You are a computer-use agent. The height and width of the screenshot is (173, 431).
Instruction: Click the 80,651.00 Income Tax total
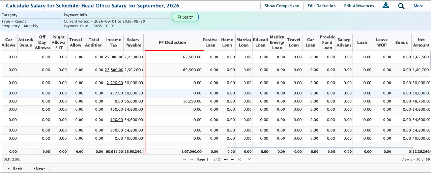point(114,151)
